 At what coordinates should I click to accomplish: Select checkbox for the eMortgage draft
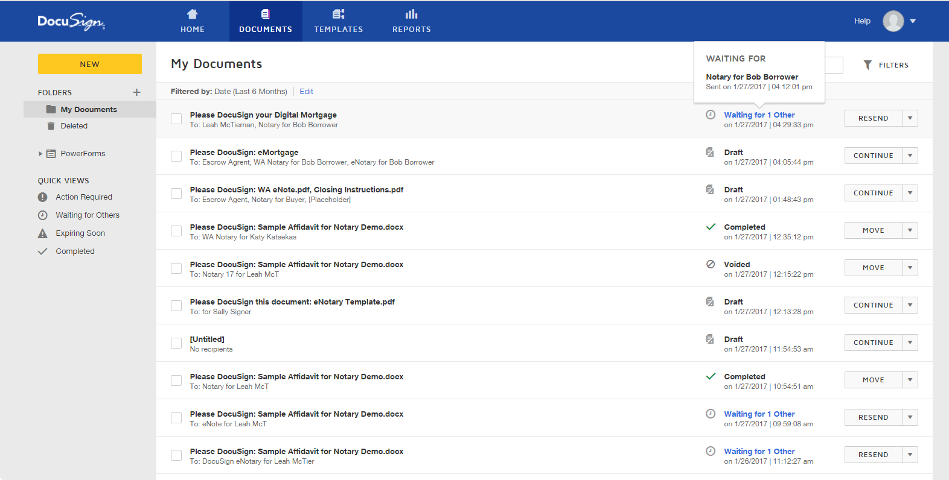[176, 156]
